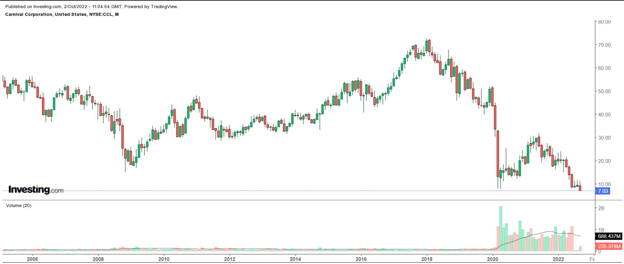This screenshot has width=624, height=264.
Task: Click the 7.03 current price label
Action: 603,191
